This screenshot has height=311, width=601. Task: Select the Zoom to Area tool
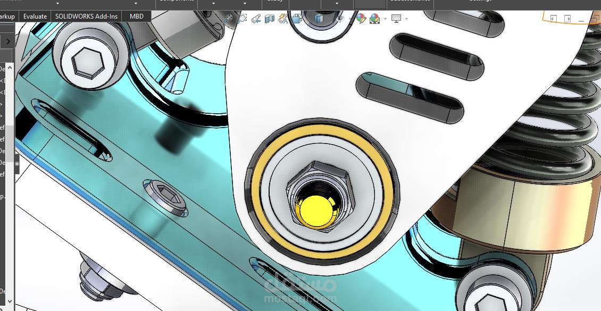point(242,18)
